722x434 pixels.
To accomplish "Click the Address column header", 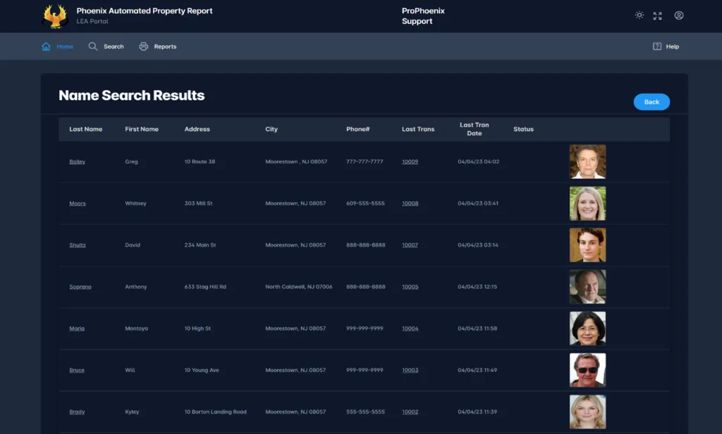I will pyautogui.click(x=197, y=130).
